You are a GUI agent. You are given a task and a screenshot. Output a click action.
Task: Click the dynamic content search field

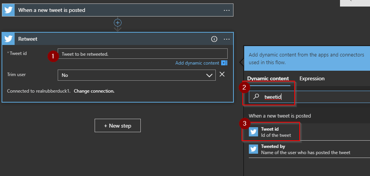point(309,97)
